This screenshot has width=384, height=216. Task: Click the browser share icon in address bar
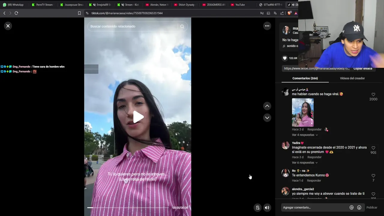click(282, 13)
